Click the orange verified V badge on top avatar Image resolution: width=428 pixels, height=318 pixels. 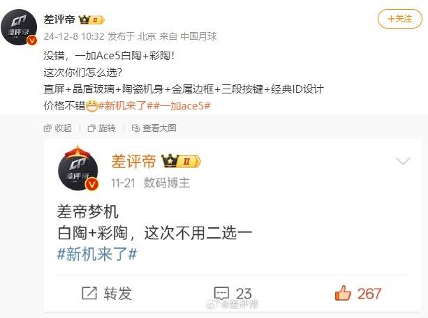click(x=32, y=40)
